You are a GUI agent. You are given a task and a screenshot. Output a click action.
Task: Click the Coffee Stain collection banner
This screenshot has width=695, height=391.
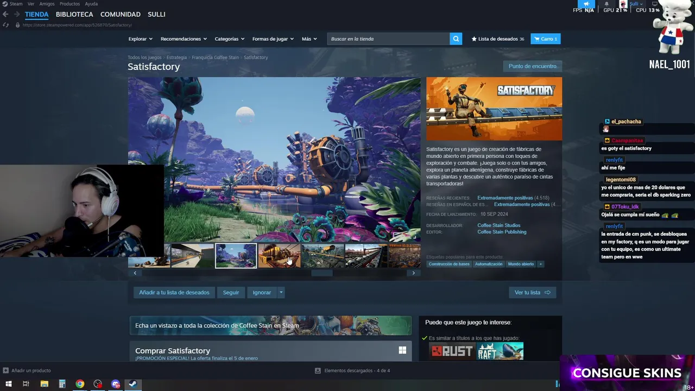[270, 325]
